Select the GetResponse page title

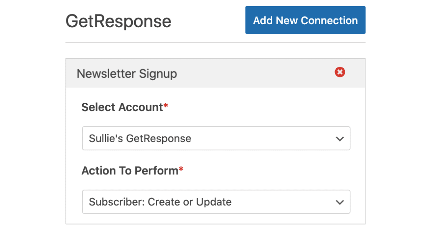point(118,21)
